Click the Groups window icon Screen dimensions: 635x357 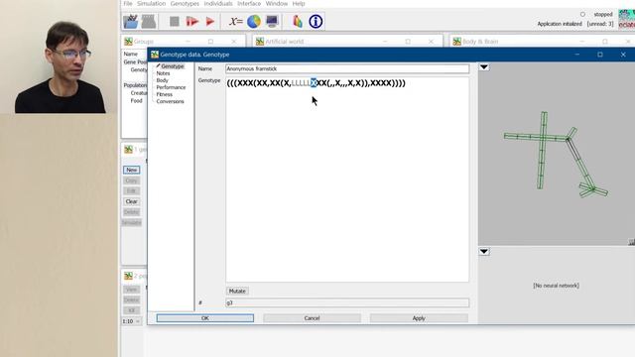tap(128, 42)
